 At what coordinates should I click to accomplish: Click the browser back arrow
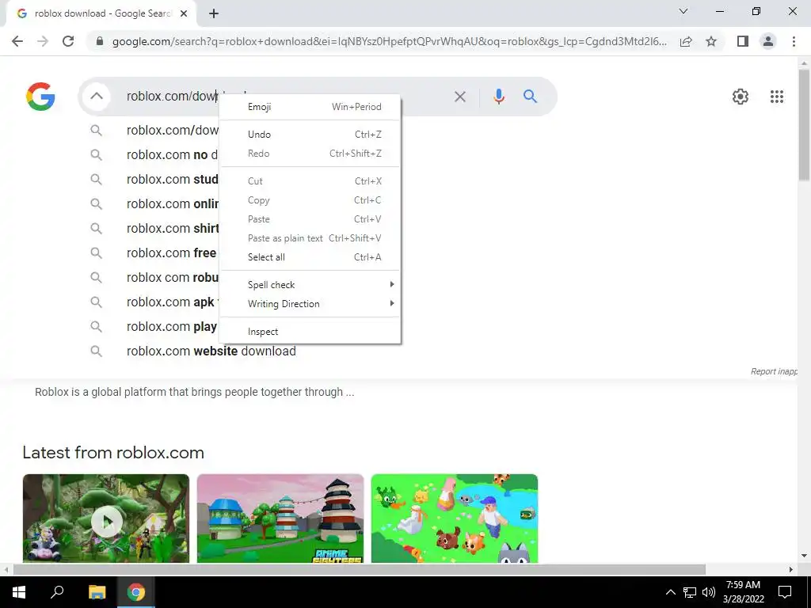(x=17, y=41)
